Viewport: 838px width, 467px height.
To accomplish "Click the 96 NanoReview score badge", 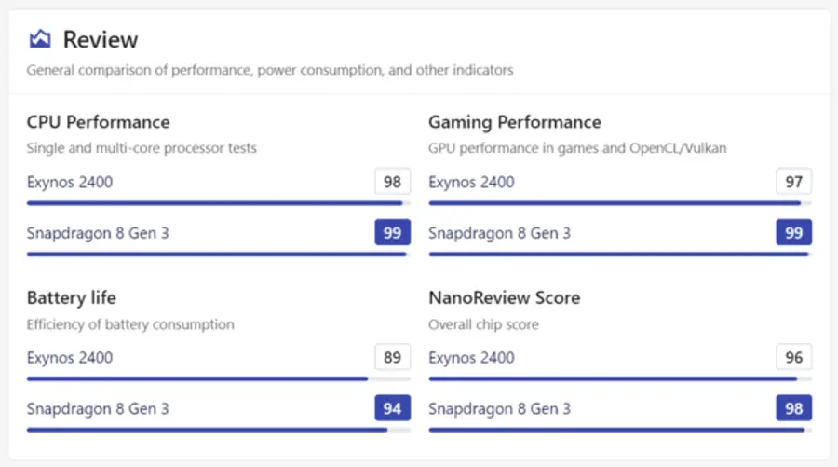I will click(793, 357).
